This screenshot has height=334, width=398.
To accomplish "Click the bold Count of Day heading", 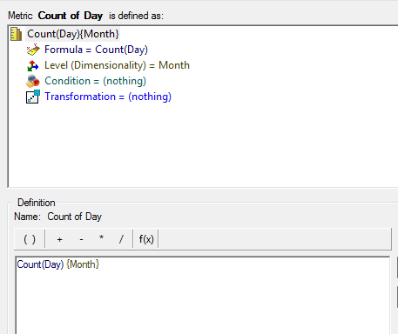I will pos(71,16).
